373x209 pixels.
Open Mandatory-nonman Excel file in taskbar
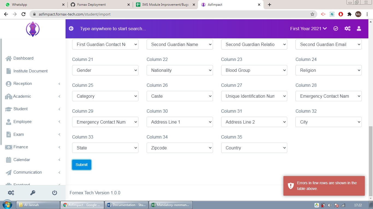pos(171,205)
